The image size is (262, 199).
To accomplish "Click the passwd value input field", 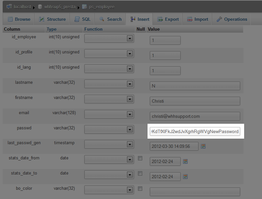I will (195, 131).
